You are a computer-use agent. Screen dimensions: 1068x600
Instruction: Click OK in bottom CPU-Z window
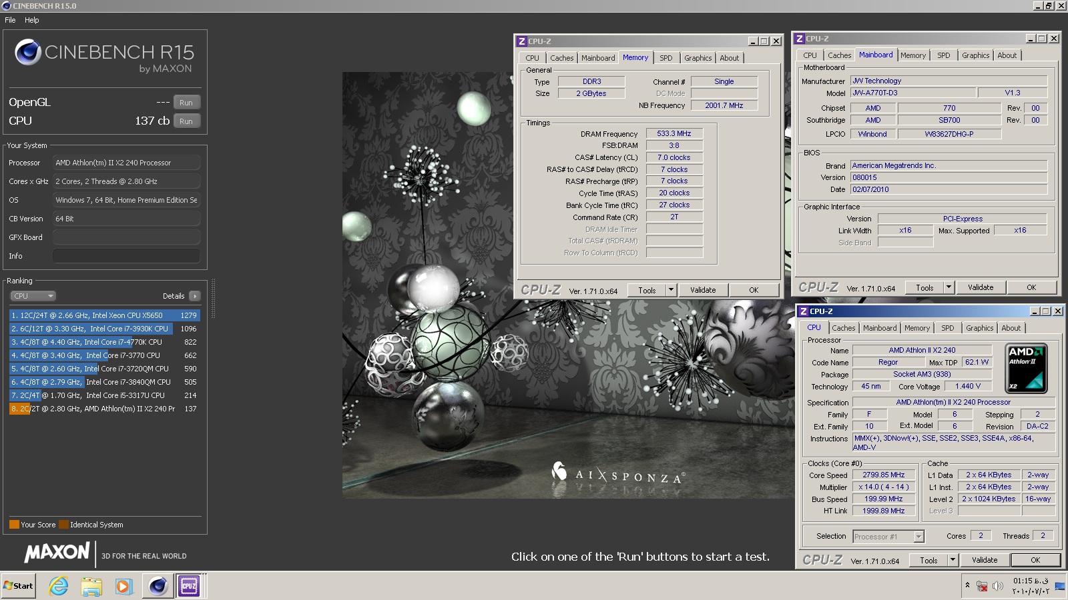[1035, 560]
